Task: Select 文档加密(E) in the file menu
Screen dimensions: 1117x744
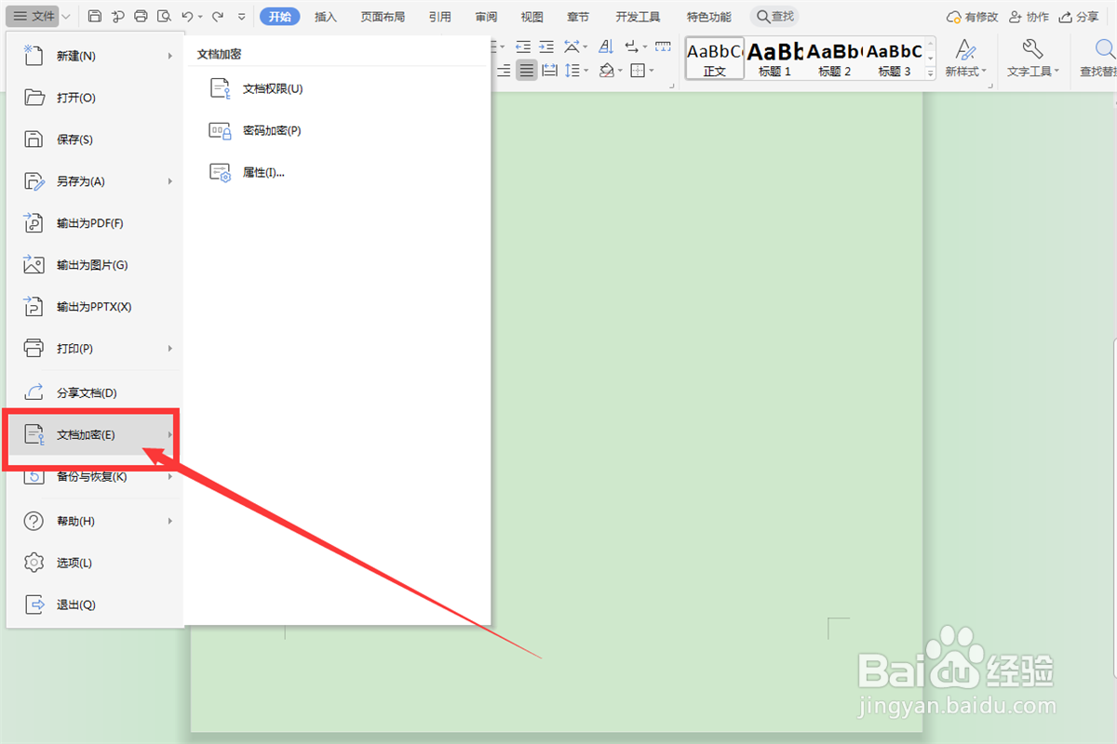Action: (x=95, y=434)
